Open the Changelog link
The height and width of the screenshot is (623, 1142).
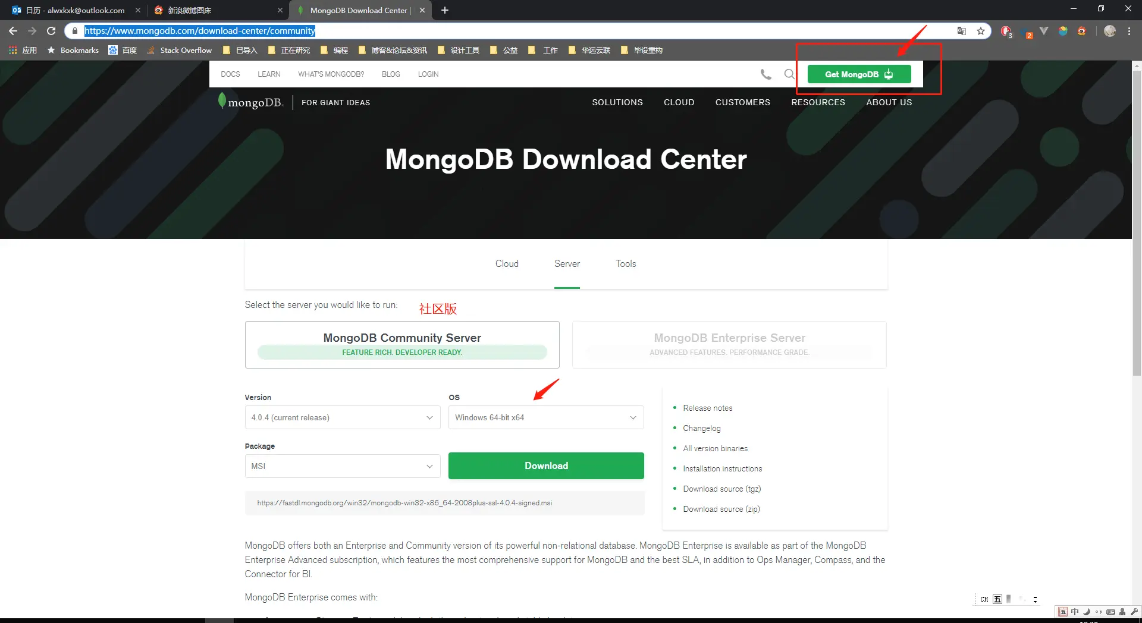(701, 428)
